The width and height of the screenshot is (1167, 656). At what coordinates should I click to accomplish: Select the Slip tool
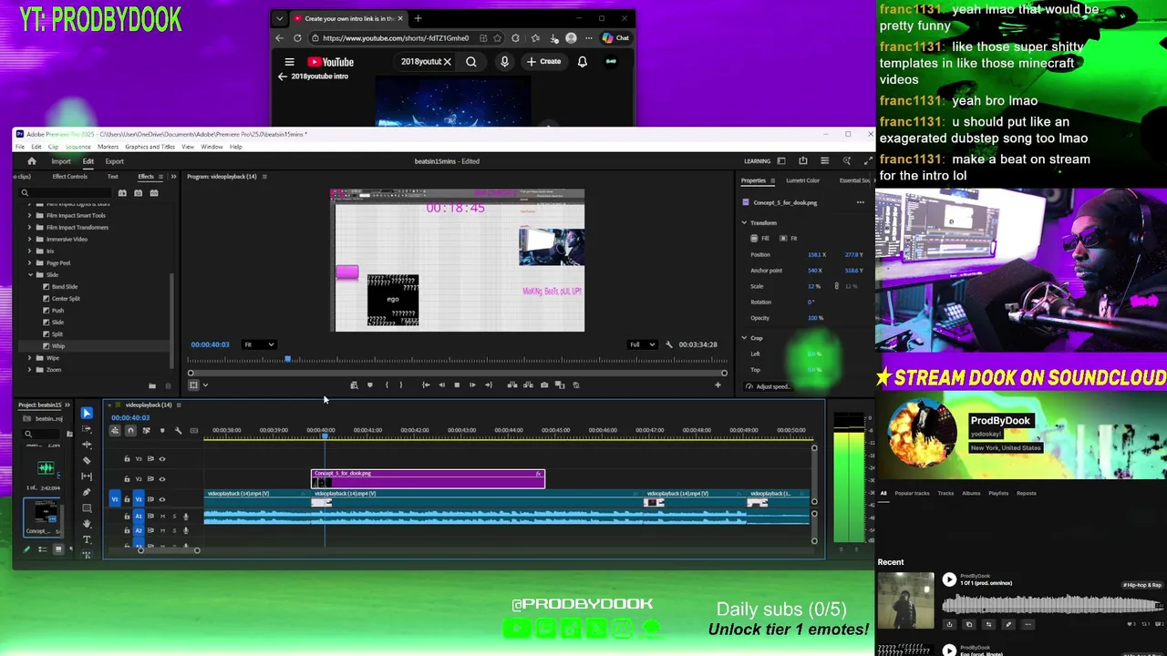[x=87, y=476]
